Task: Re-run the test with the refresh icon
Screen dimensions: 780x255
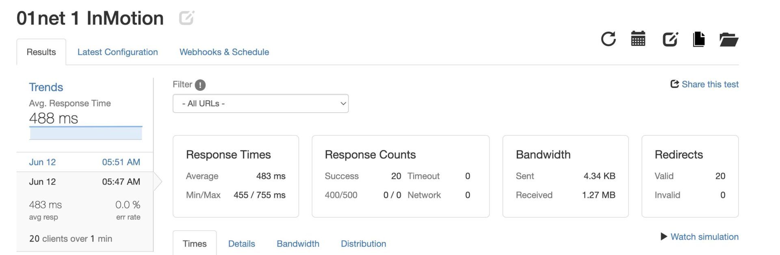Action: click(x=608, y=39)
